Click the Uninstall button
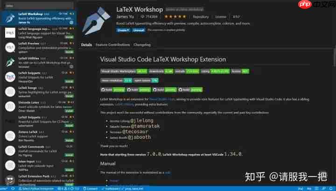 tap(139, 30)
